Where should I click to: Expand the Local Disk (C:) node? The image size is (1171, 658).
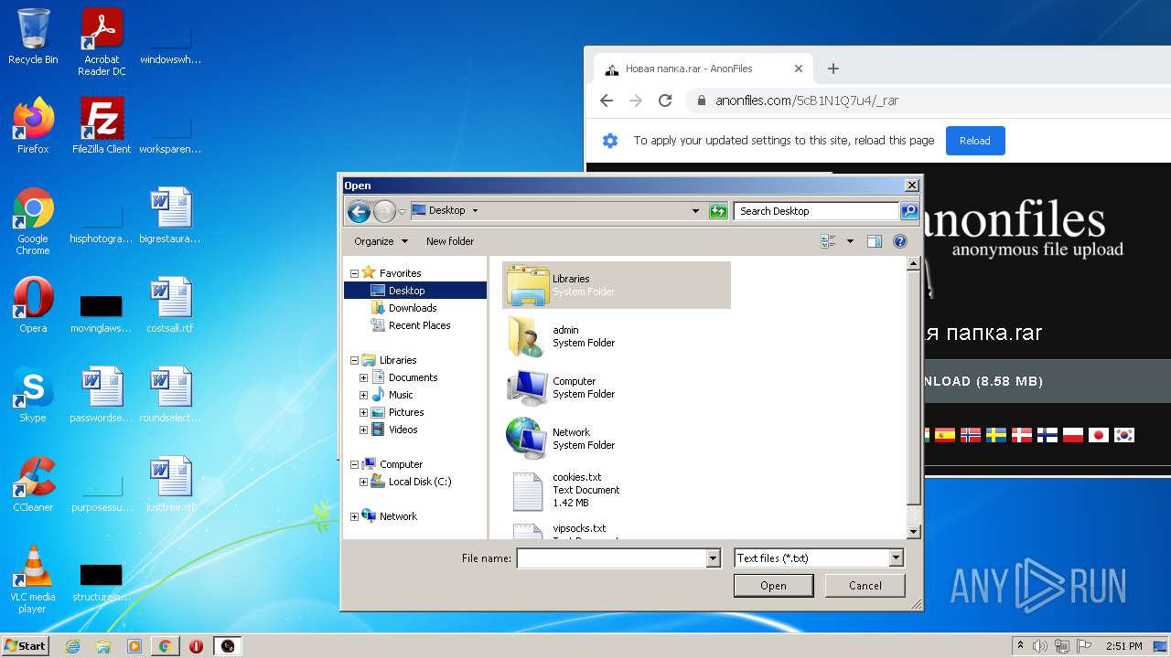[363, 482]
